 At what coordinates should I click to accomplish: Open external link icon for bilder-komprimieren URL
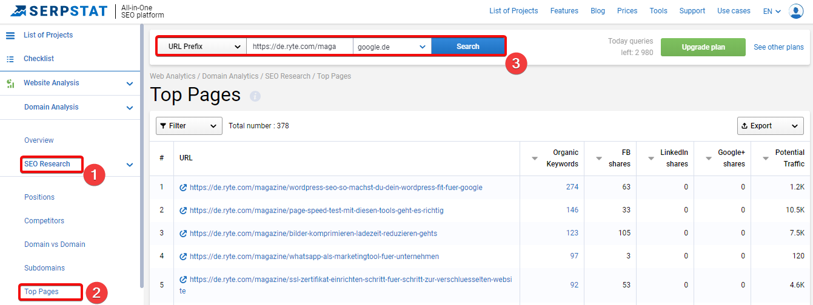tap(183, 234)
